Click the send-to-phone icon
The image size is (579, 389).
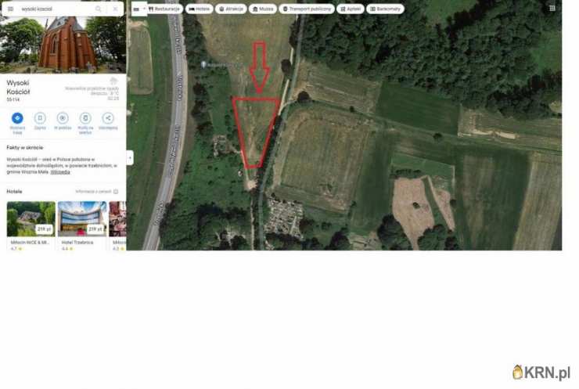[x=85, y=118]
